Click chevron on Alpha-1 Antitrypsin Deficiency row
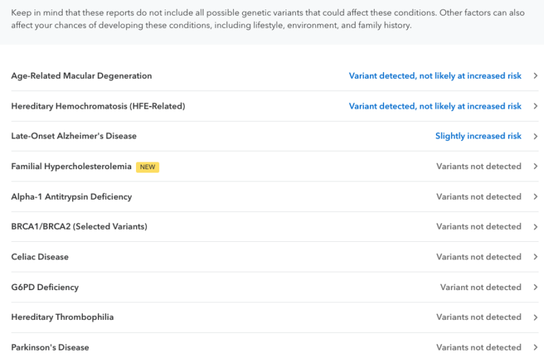Screen dimensions: 544x358 pyautogui.click(x=536, y=196)
